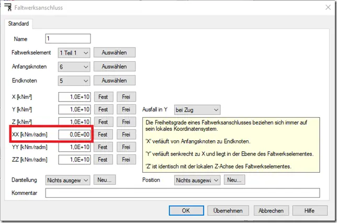Image resolution: width=337 pixels, height=223 pixels.
Task: Set ZZ rotation to Fest
Action: [103, 159]
